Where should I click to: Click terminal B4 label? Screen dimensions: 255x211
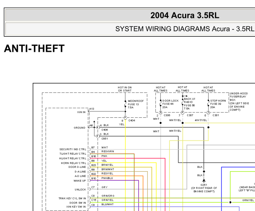coord(93,152)
